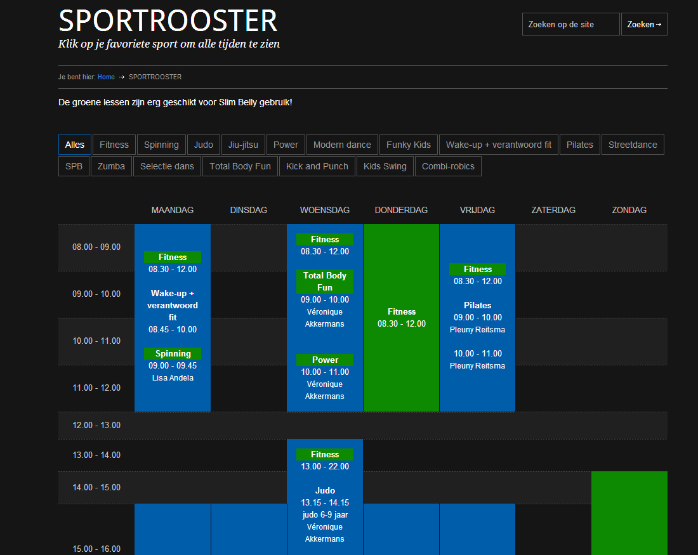Viewport: 698px width, 555px height.
Task: Choose the Judo filter
Action: point(204,145)
